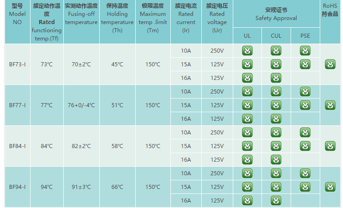
Task: Click the CUL approval icon for BF73-I 16A
Action: [x=276, y=78]
